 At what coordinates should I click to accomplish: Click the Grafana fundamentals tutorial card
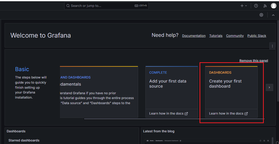(x=99, y=92)
